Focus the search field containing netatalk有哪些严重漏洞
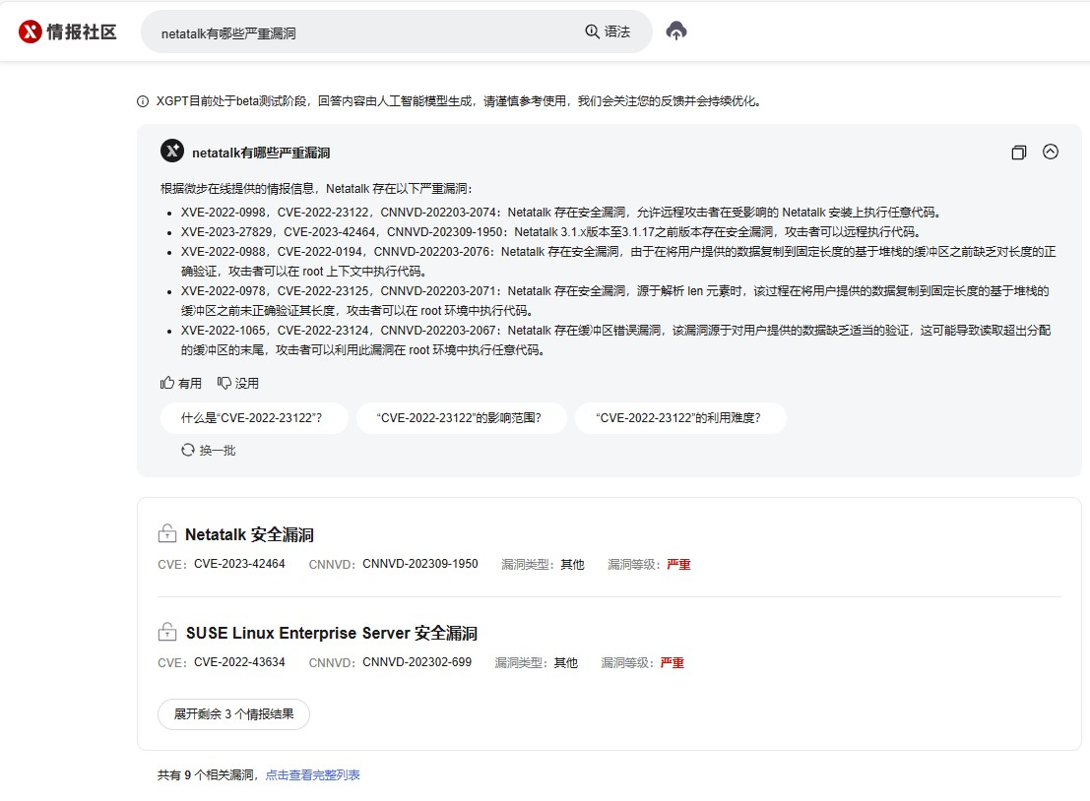 [x=396, y=32]
